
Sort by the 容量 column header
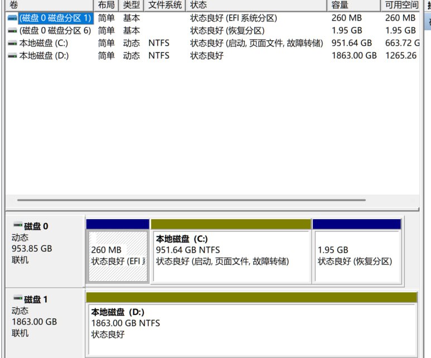pos(353,5)
